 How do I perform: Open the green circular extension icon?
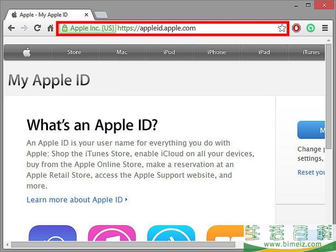311,28
